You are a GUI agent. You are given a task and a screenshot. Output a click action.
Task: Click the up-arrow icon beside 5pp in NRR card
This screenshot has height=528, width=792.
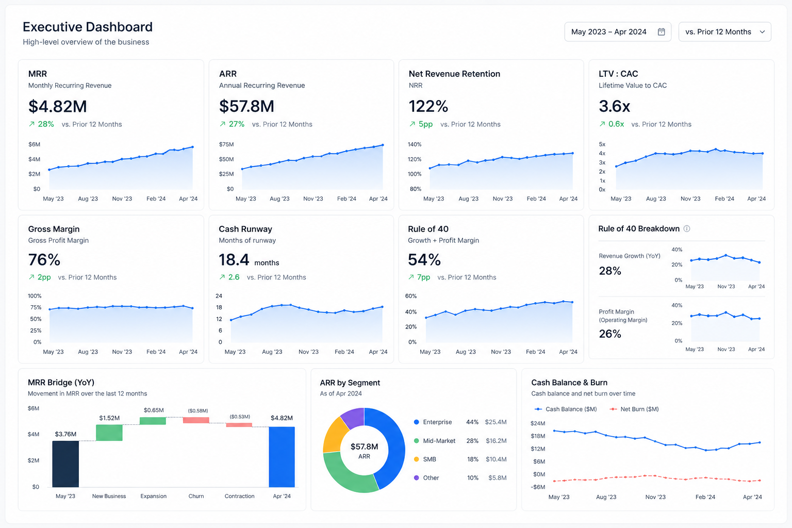(x=412, y=124)
